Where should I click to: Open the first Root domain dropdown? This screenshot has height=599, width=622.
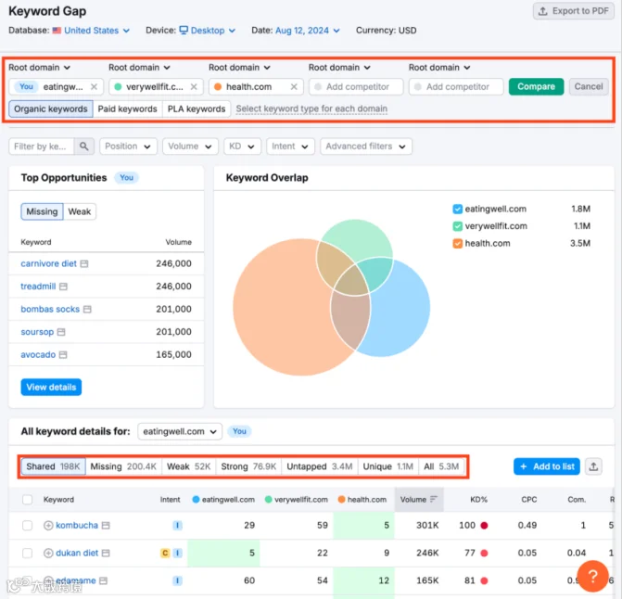[39, 68]
